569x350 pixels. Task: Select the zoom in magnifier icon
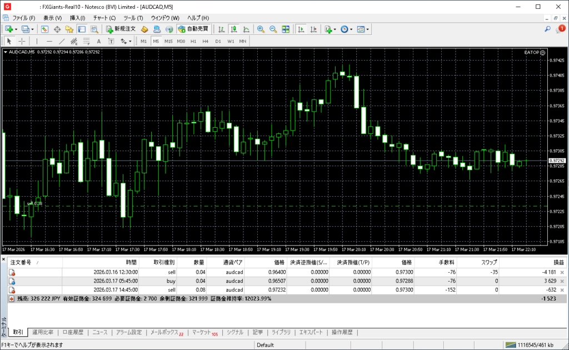261,29
